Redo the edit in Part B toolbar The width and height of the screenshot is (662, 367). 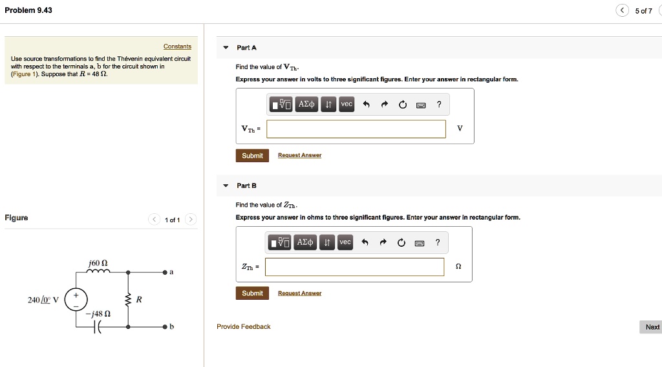pyautogui.click(x=383, y=243)
